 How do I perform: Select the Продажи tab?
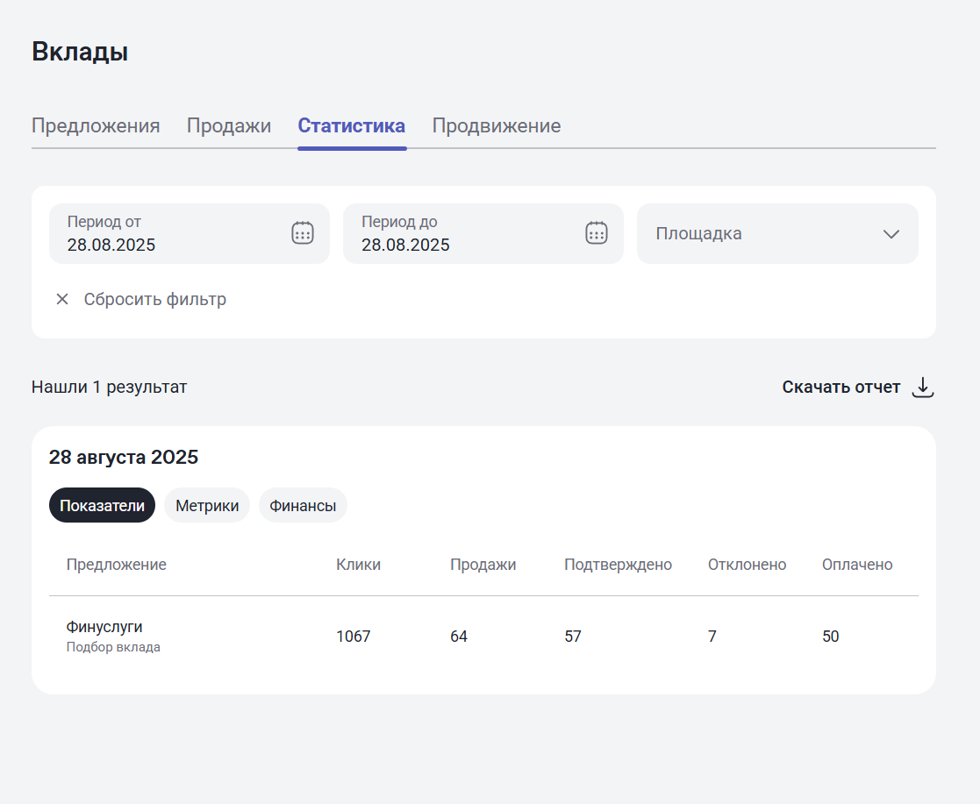click(x=228, y=125)
